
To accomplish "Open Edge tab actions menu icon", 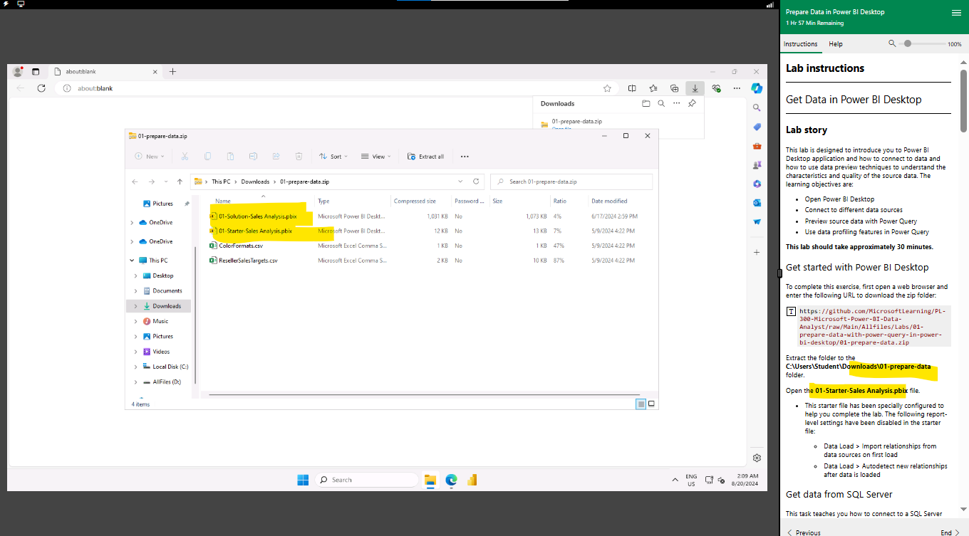I will pyautogui.click(x=36, y=72).
